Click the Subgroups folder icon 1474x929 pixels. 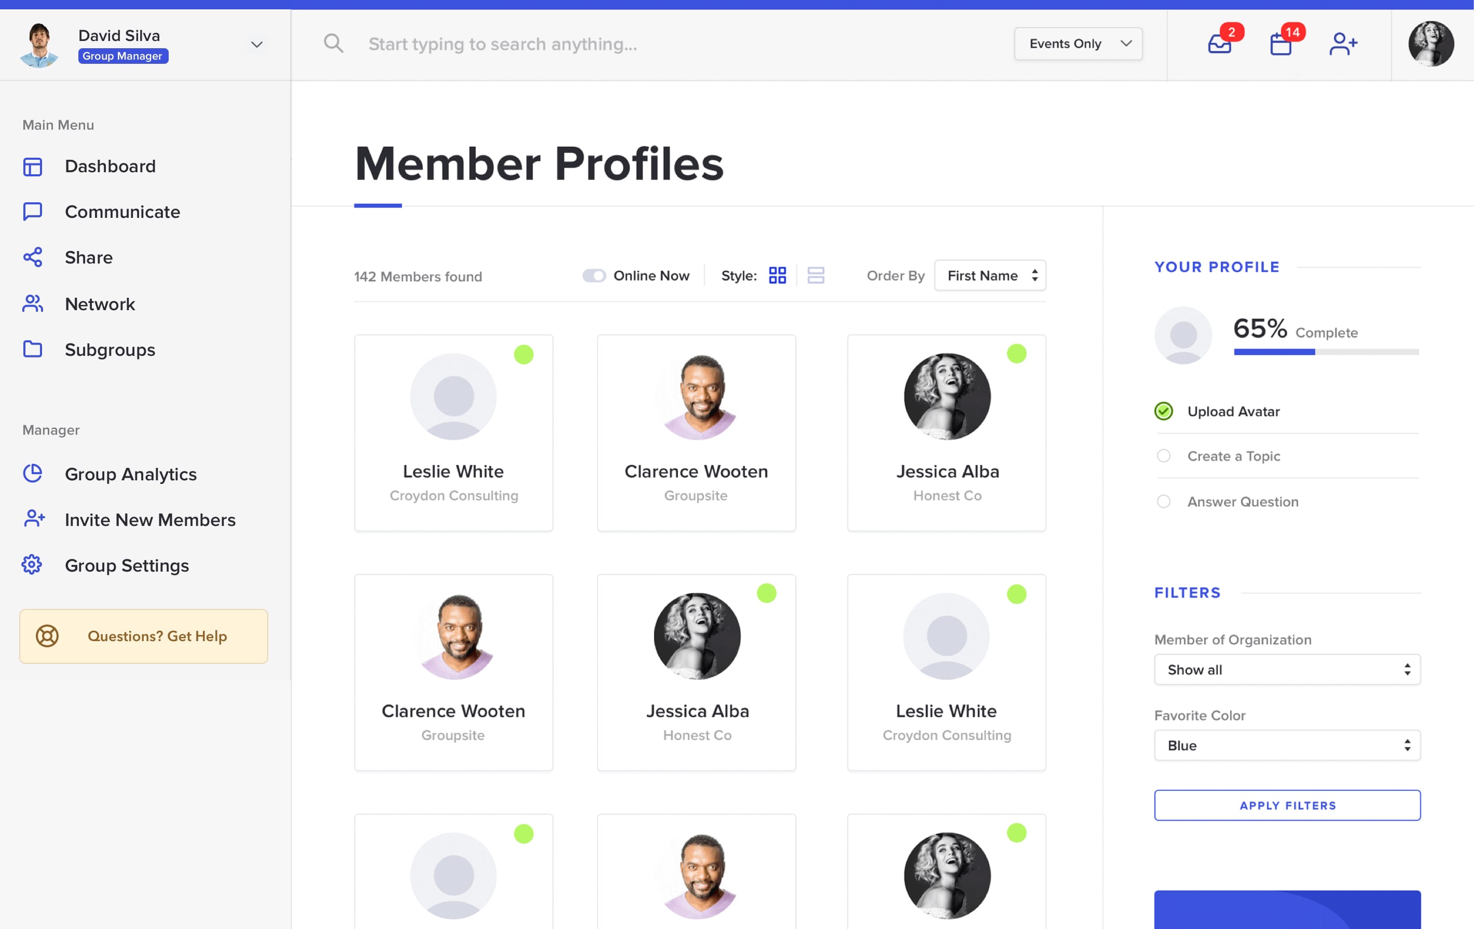click(33, 349)
